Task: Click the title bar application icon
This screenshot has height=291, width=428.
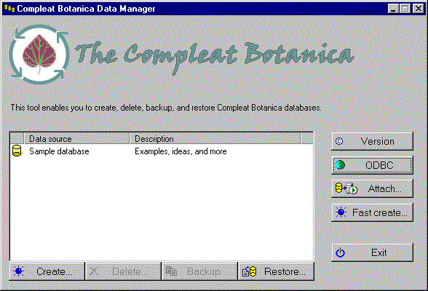Action: tap(9, 9)
